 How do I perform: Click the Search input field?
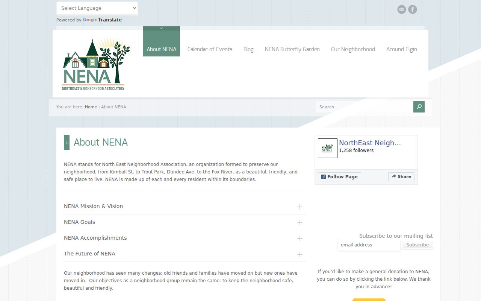365,107
